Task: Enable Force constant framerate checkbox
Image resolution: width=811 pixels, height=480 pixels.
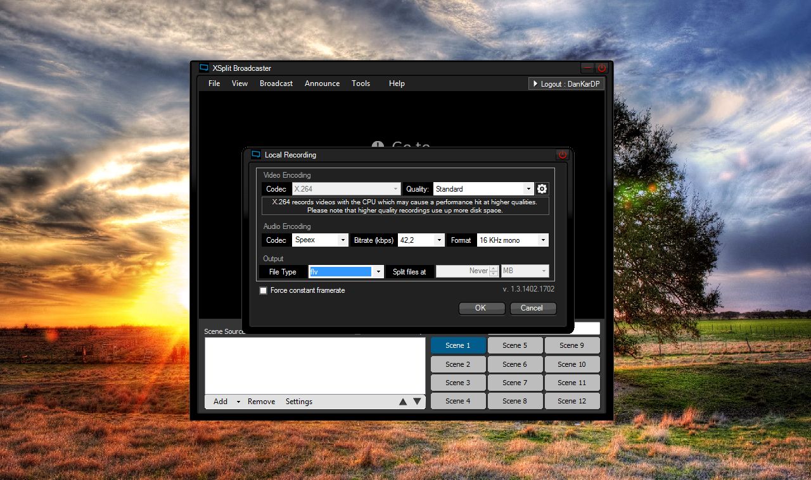Action: tap(263, 290)
